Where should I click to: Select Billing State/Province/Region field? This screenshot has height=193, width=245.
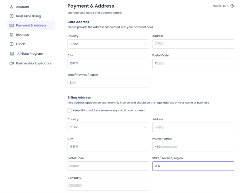[193, 166]
